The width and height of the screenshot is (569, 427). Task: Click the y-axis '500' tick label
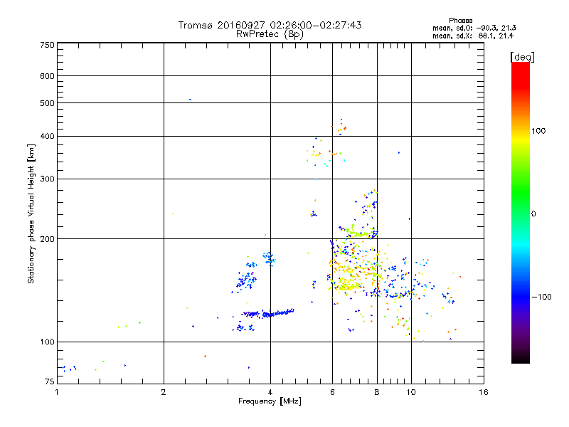[48, 103]
